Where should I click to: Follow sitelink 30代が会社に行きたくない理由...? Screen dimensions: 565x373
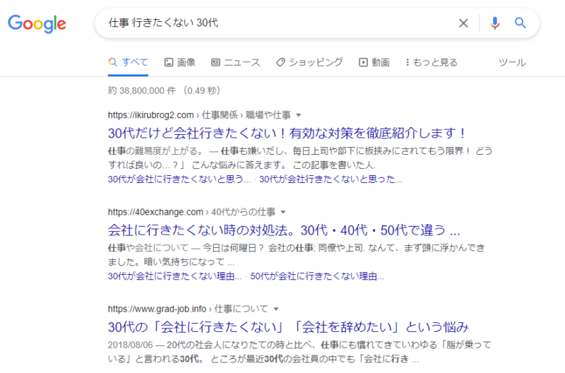click(x=174, y=276)
